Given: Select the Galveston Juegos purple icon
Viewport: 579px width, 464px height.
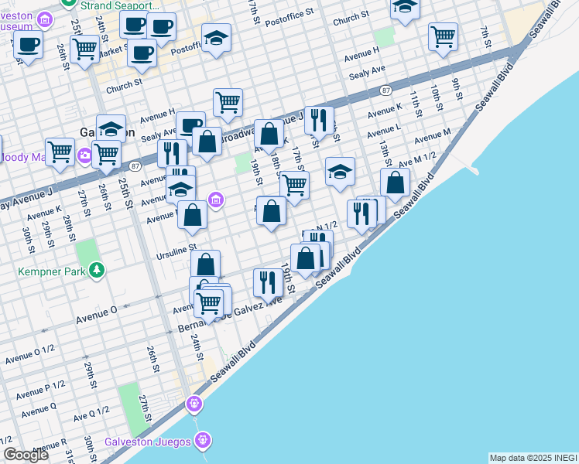Looking at the screenshot, I should pos(202,440).
